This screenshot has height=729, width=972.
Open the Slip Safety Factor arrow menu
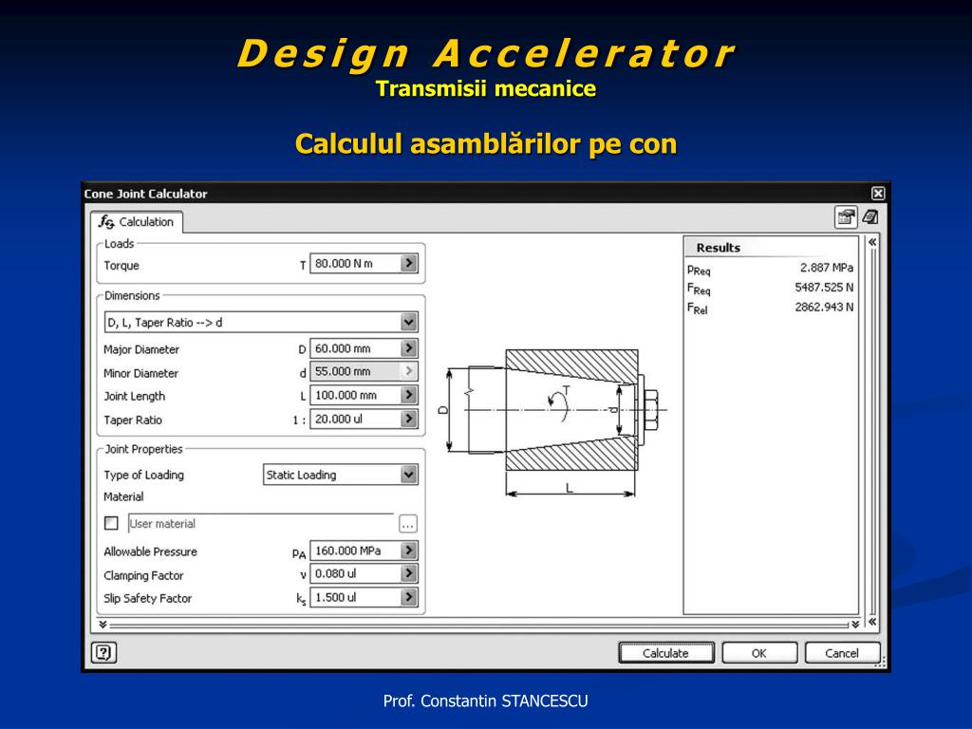tap(408, 598)
